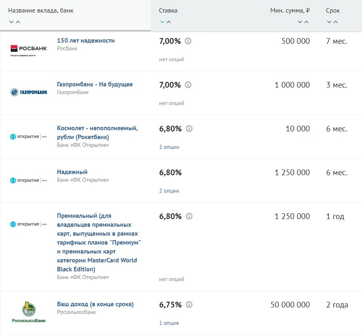Viewport: 362px width, 335px height.
Task: Sort Срок column ascending with up arrow
Action: [x=336, y=22]
